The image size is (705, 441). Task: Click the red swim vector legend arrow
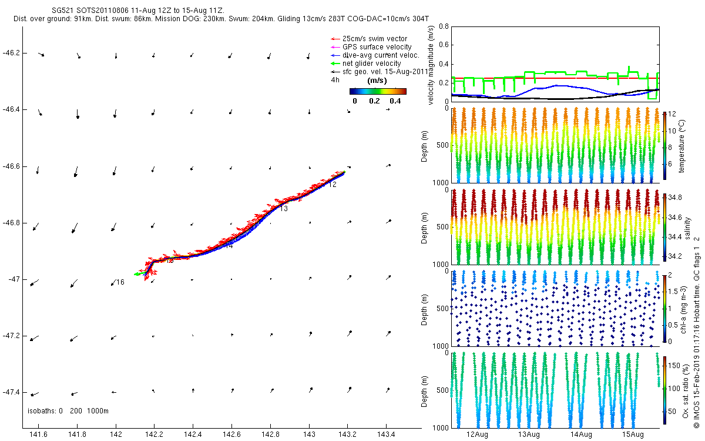click(x=335, y=39)
